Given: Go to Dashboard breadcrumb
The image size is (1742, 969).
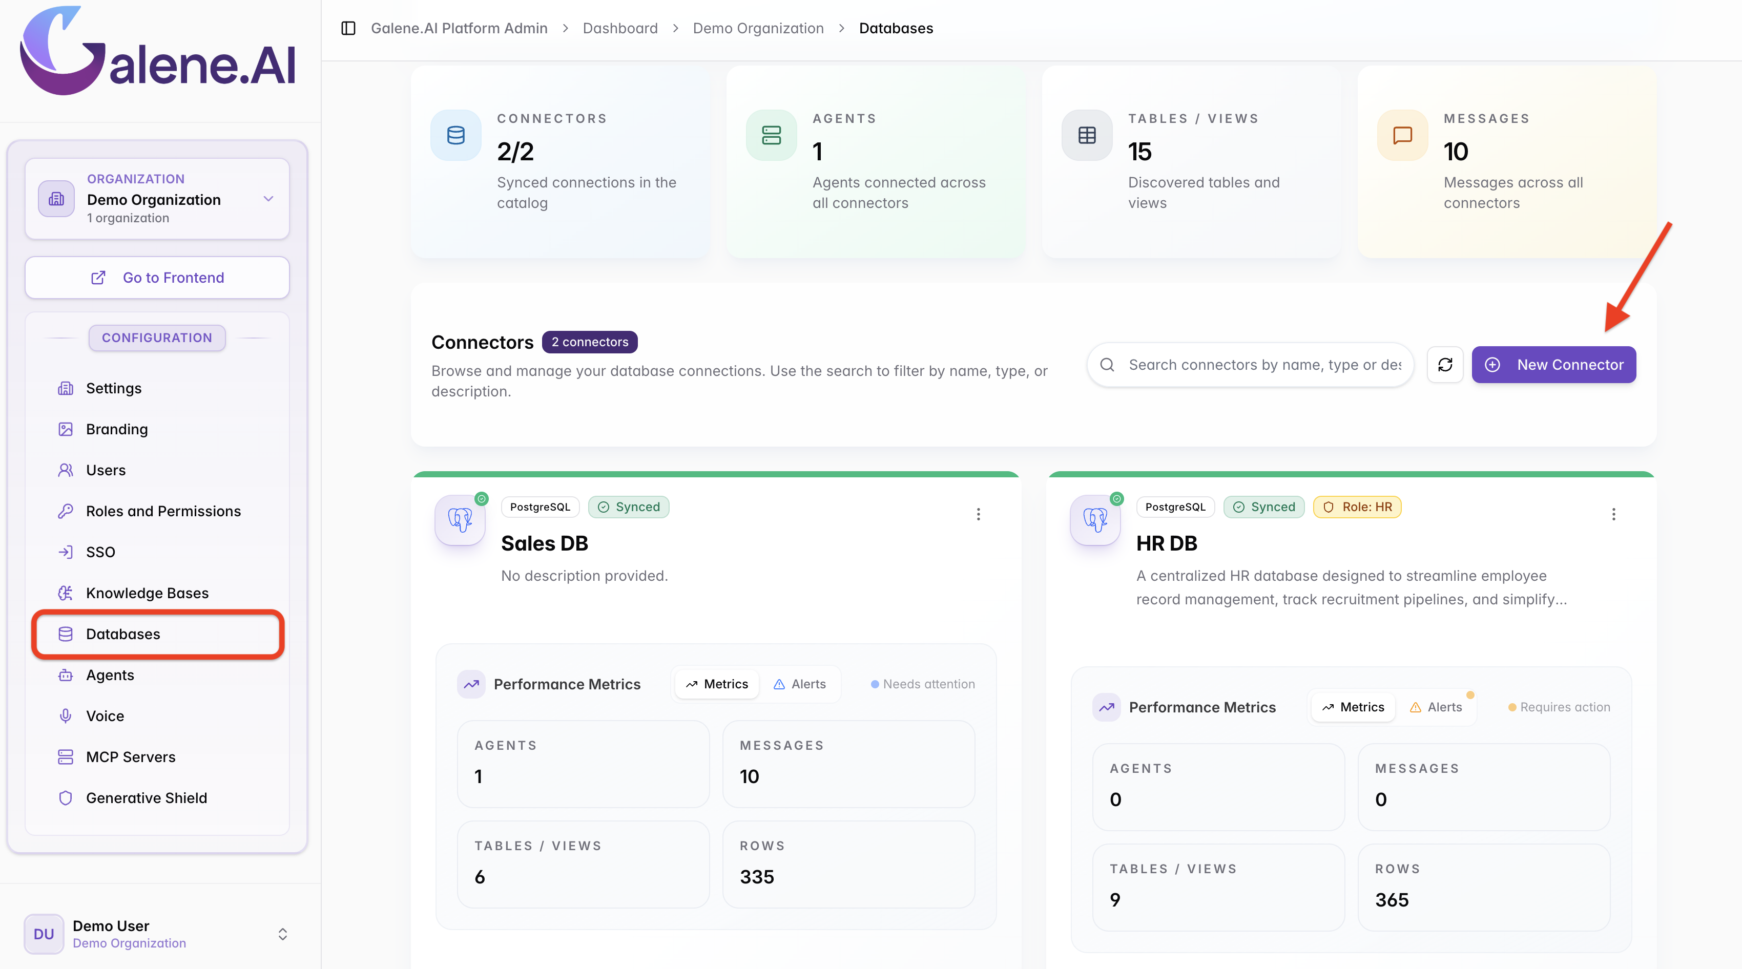Looking at the screenshot, I should (620, 28).
